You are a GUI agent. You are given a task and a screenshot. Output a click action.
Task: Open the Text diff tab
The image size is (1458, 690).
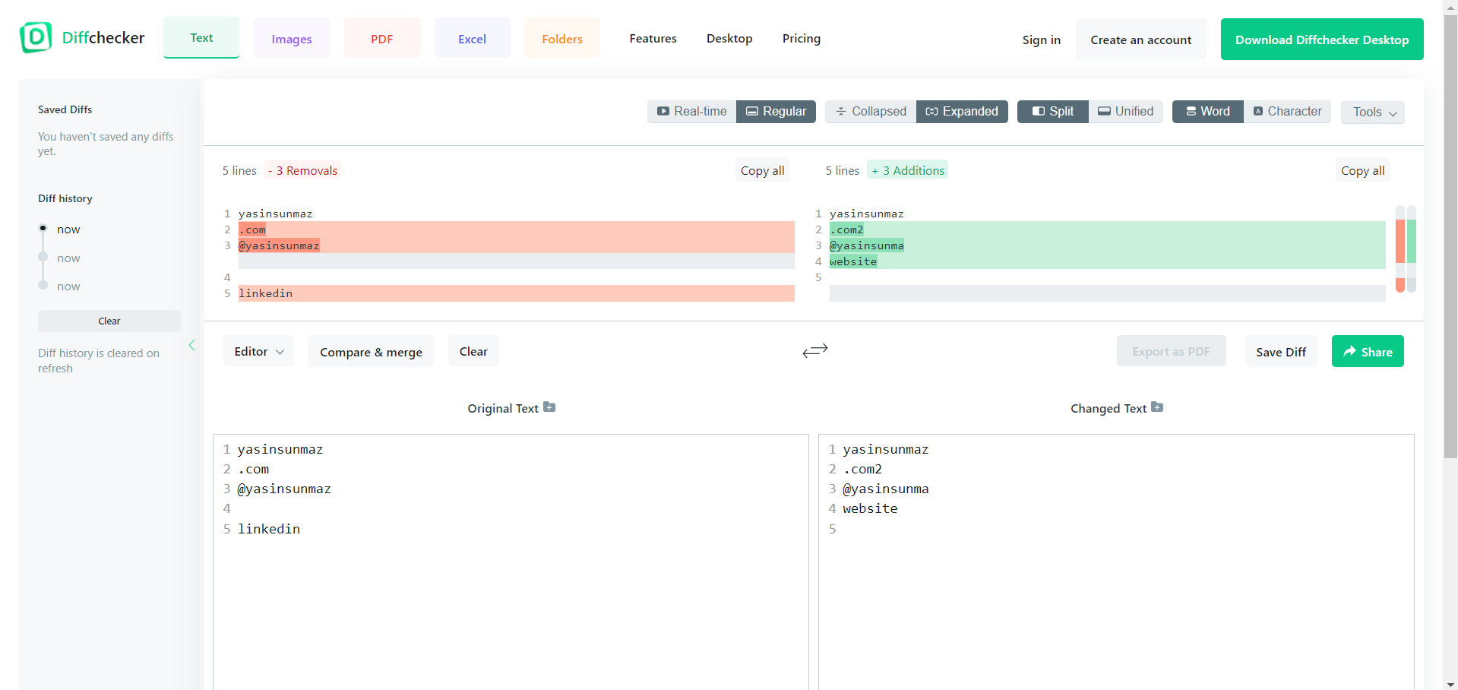[x=201, y=38]
